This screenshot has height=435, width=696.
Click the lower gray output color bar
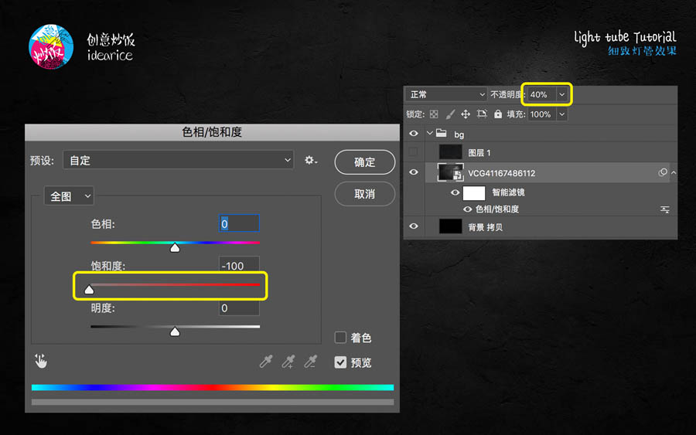click(x=213, y=402)
